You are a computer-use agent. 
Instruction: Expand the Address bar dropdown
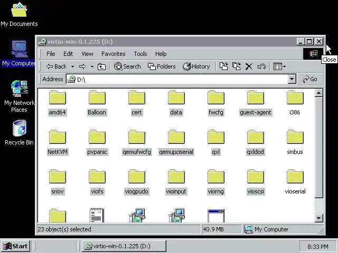point(292,79)
